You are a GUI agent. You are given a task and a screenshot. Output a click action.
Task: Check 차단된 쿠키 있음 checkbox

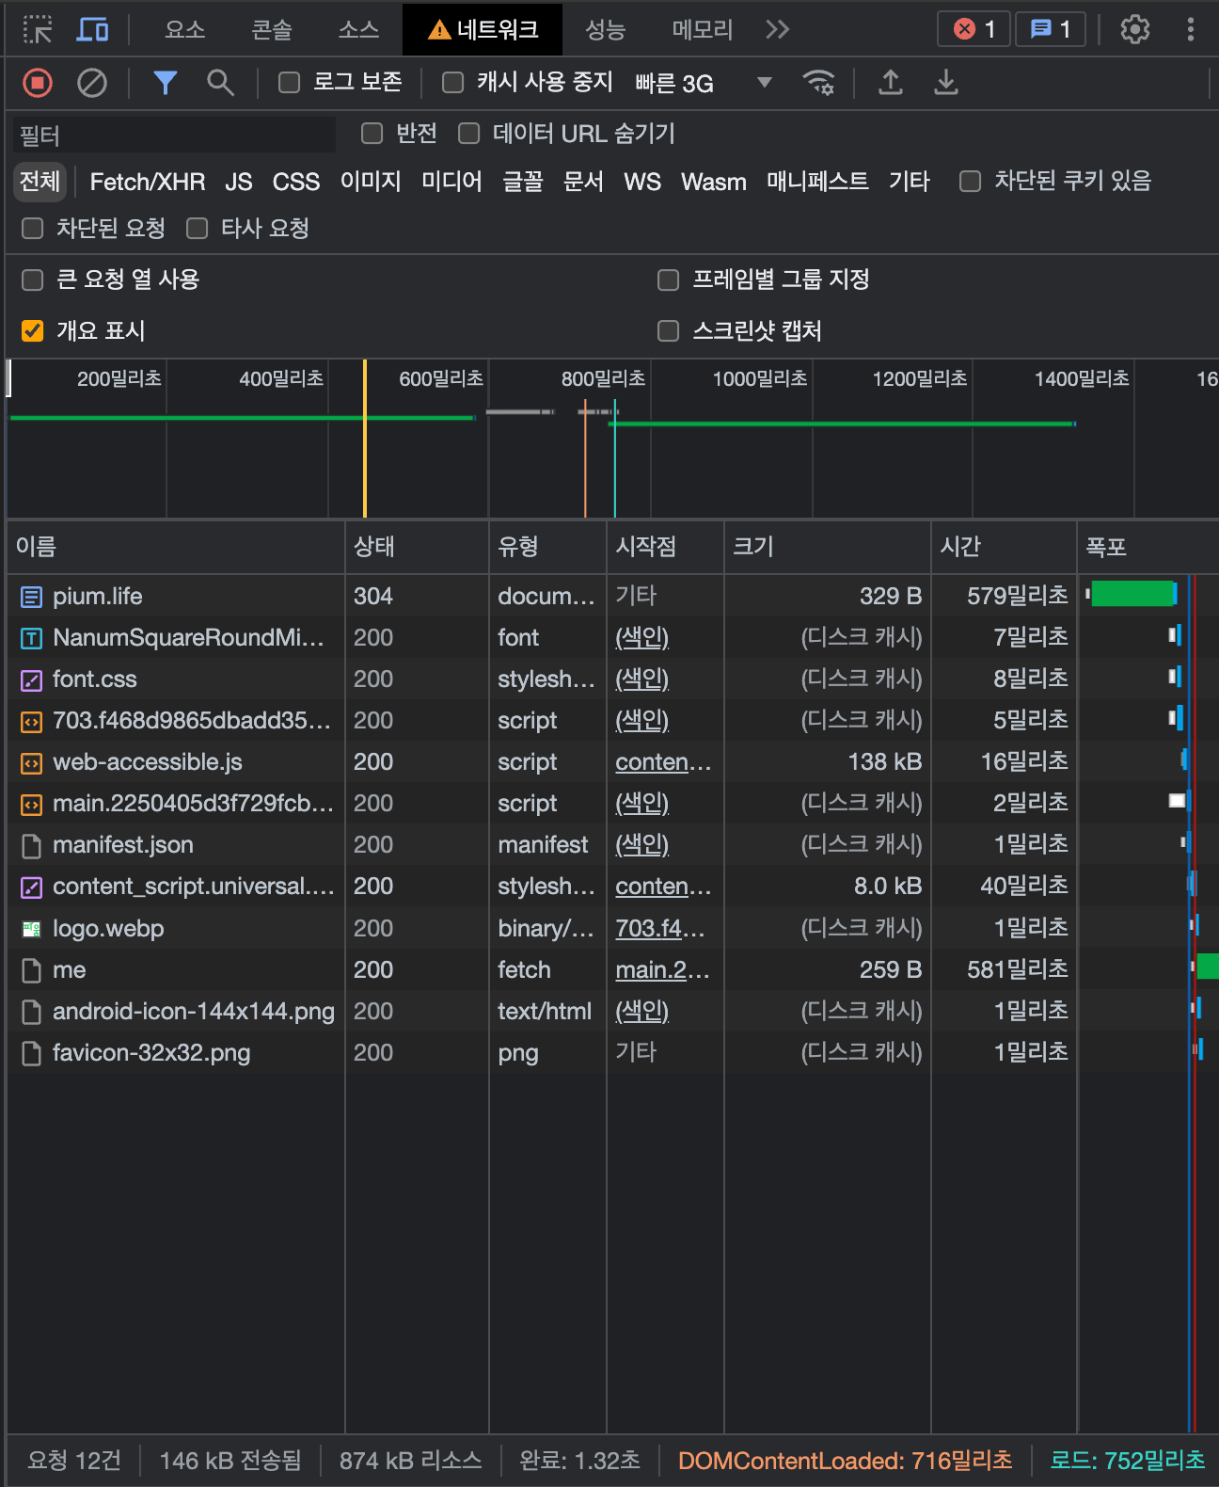970,181
